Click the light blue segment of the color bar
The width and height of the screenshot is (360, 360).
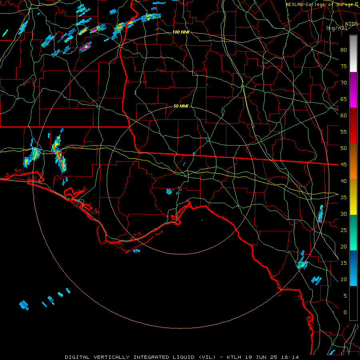[353, 268]
